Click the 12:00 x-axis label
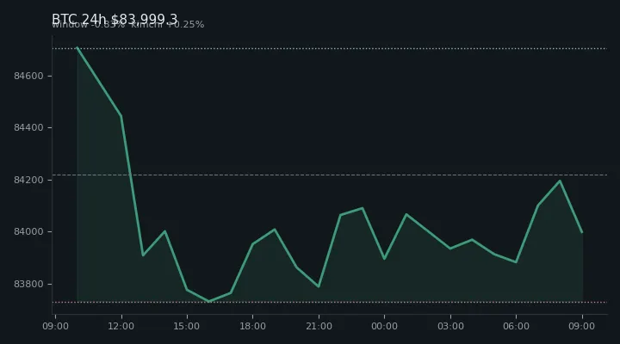The image size is (620, 344). coord(121,326)
